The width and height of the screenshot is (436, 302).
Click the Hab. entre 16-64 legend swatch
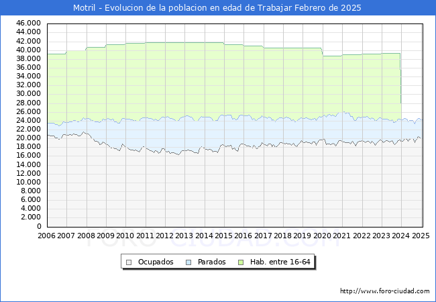coord(241,262)
